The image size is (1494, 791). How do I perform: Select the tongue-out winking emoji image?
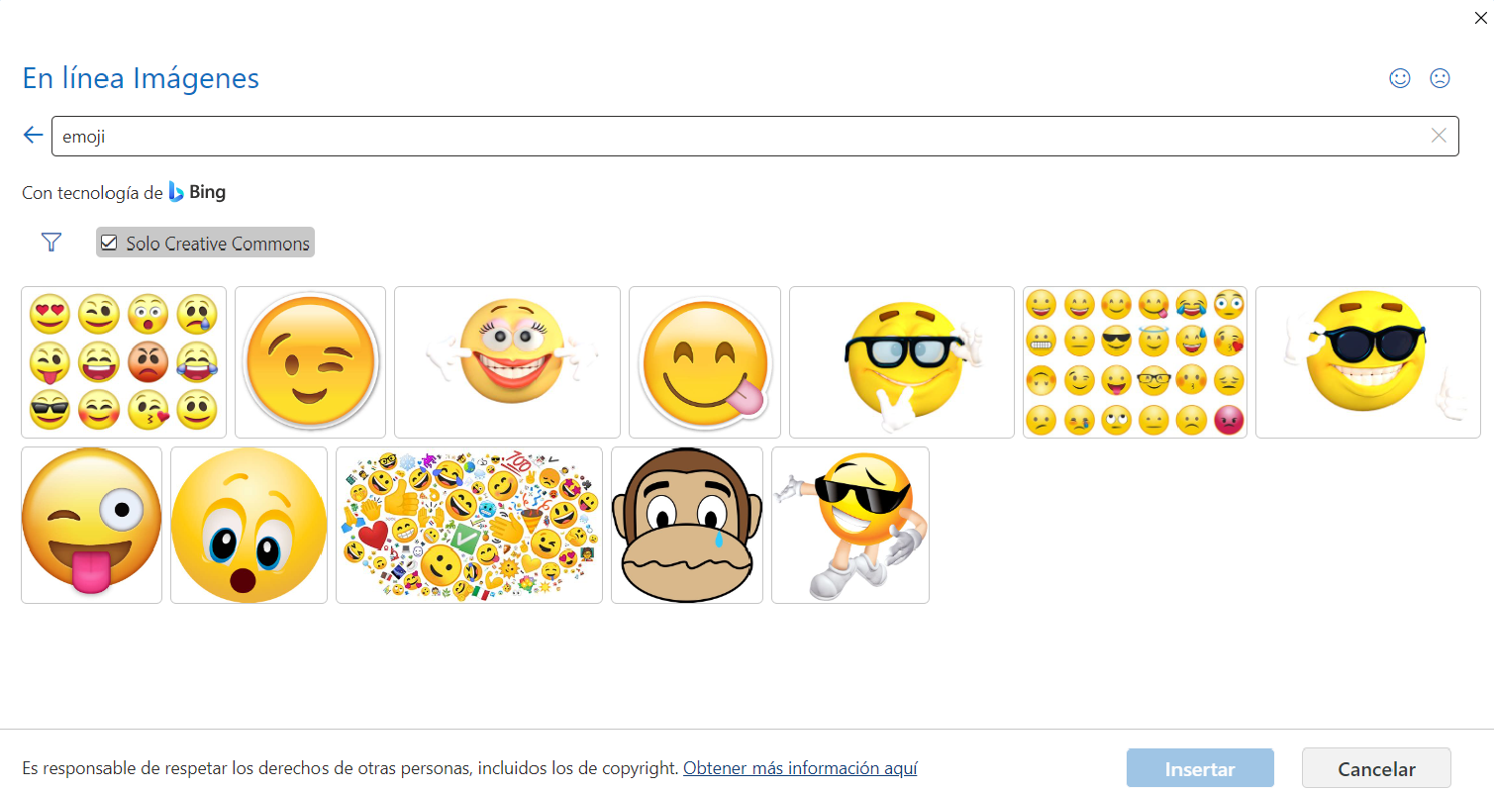tap(91, 525)
